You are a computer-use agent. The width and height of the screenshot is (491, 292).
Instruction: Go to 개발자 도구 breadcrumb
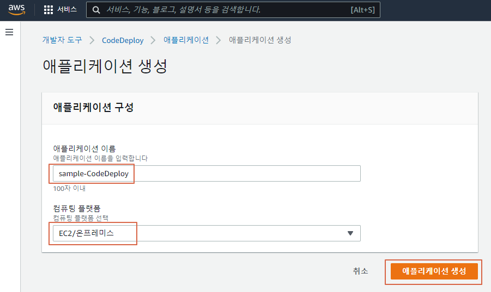[62, 40]
